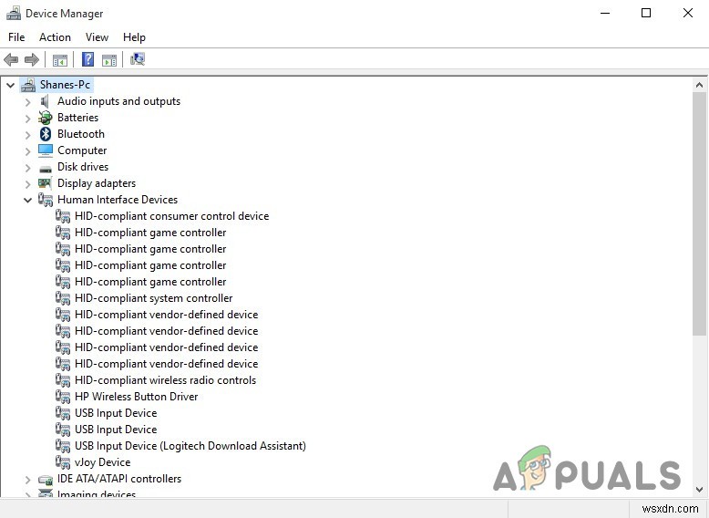Screen dimensions: 709x518
Task: Expand IDE ATA/ATAPI controllers
Action: 28,480
